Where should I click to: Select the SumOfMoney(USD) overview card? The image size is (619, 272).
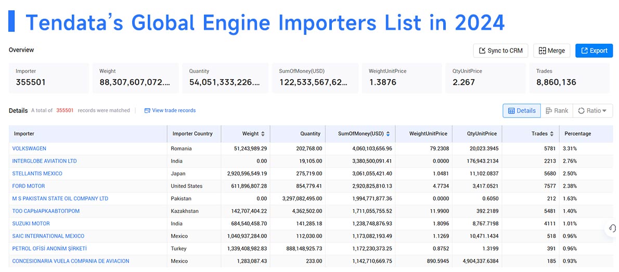[315, 78]
